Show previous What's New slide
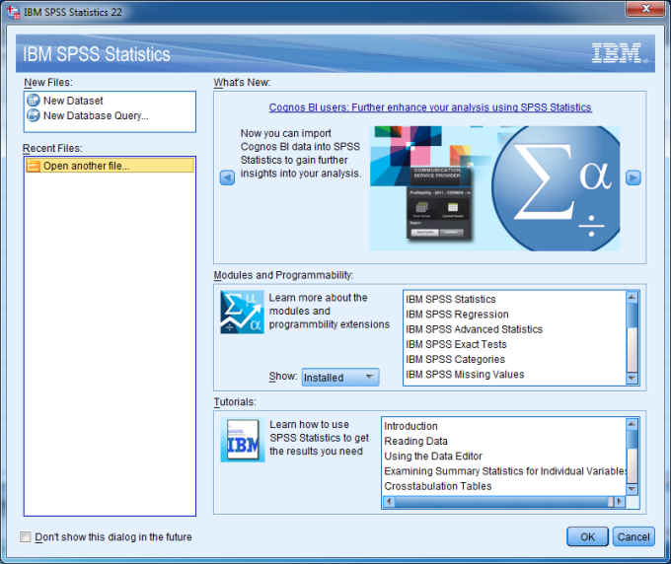The image size is (671, 564). [227, 177]
